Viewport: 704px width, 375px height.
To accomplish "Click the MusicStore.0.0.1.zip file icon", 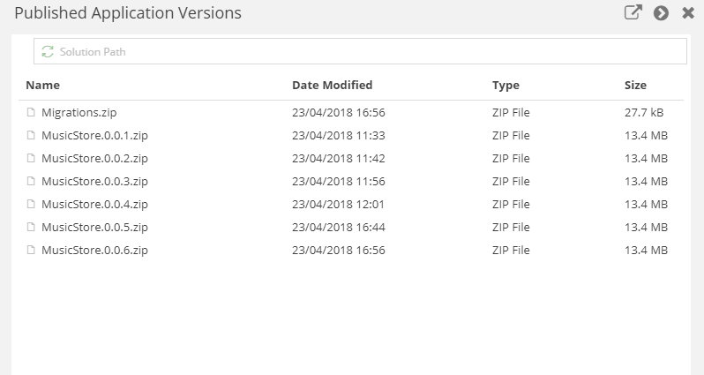I will [31, 136].
